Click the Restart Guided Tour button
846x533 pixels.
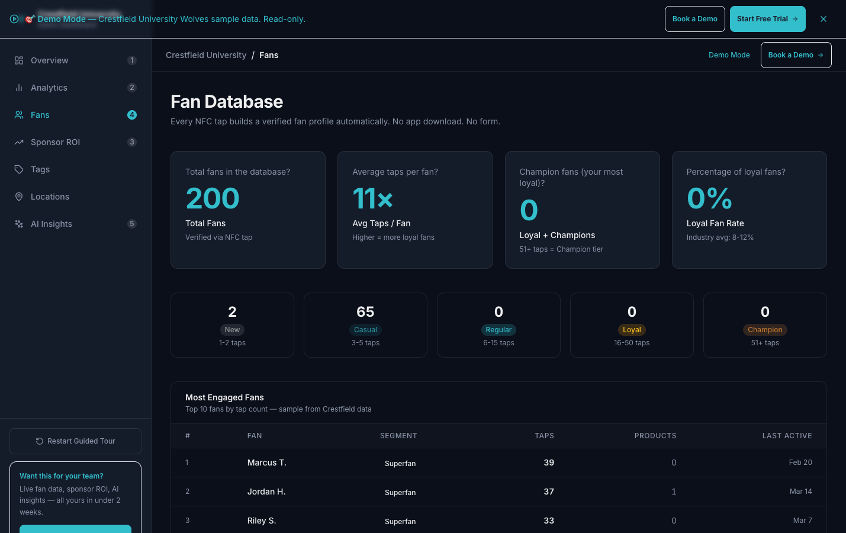(75, 441)
